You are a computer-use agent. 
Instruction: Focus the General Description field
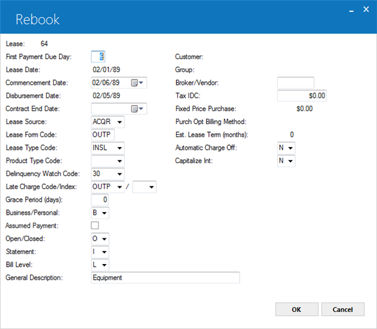166,278
